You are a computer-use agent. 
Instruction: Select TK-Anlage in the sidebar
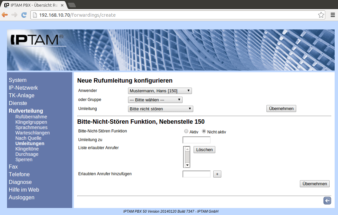pos(21,95)
